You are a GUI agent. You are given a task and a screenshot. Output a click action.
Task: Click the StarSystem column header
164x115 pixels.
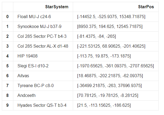pos(56,7)
